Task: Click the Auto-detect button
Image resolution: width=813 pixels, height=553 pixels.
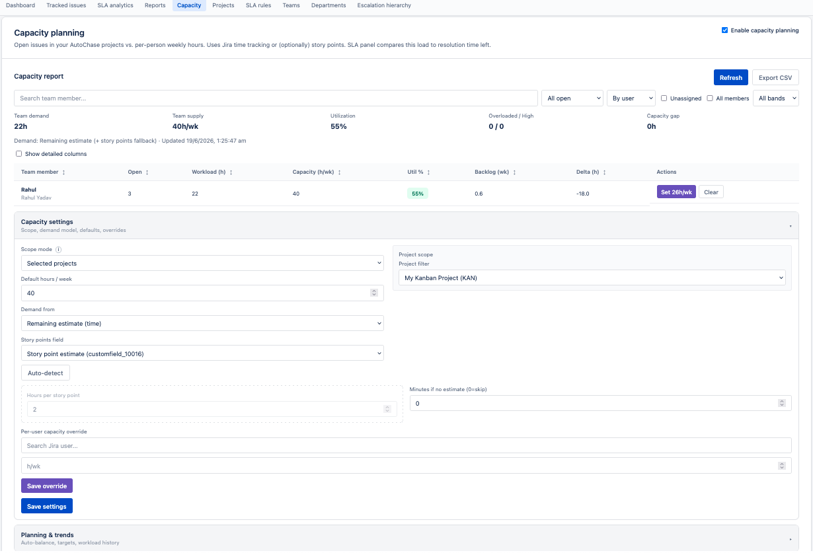Action: [46, 373]
